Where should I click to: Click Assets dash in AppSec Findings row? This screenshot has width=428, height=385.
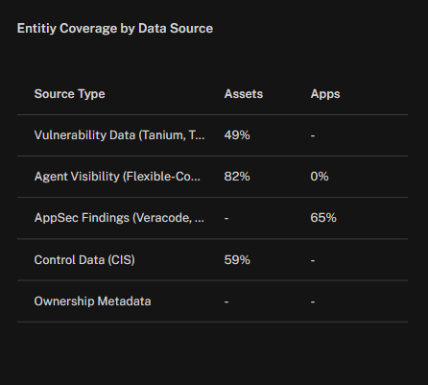point(226,219)
